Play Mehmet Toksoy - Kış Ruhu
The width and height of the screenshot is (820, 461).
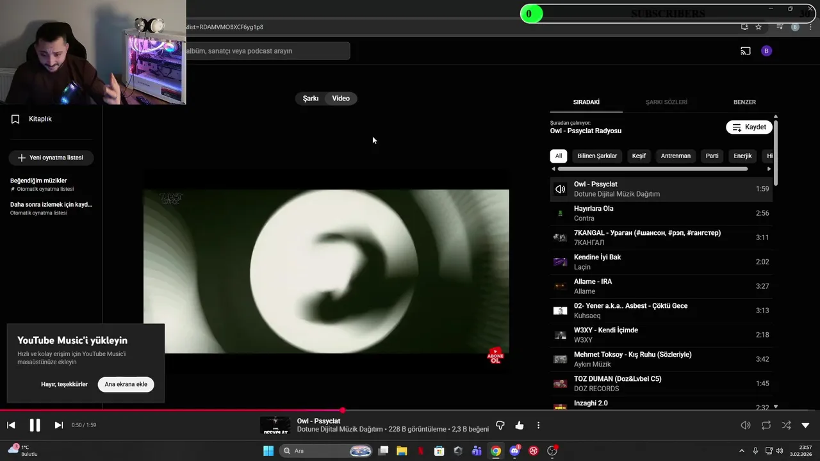[661, 359]
